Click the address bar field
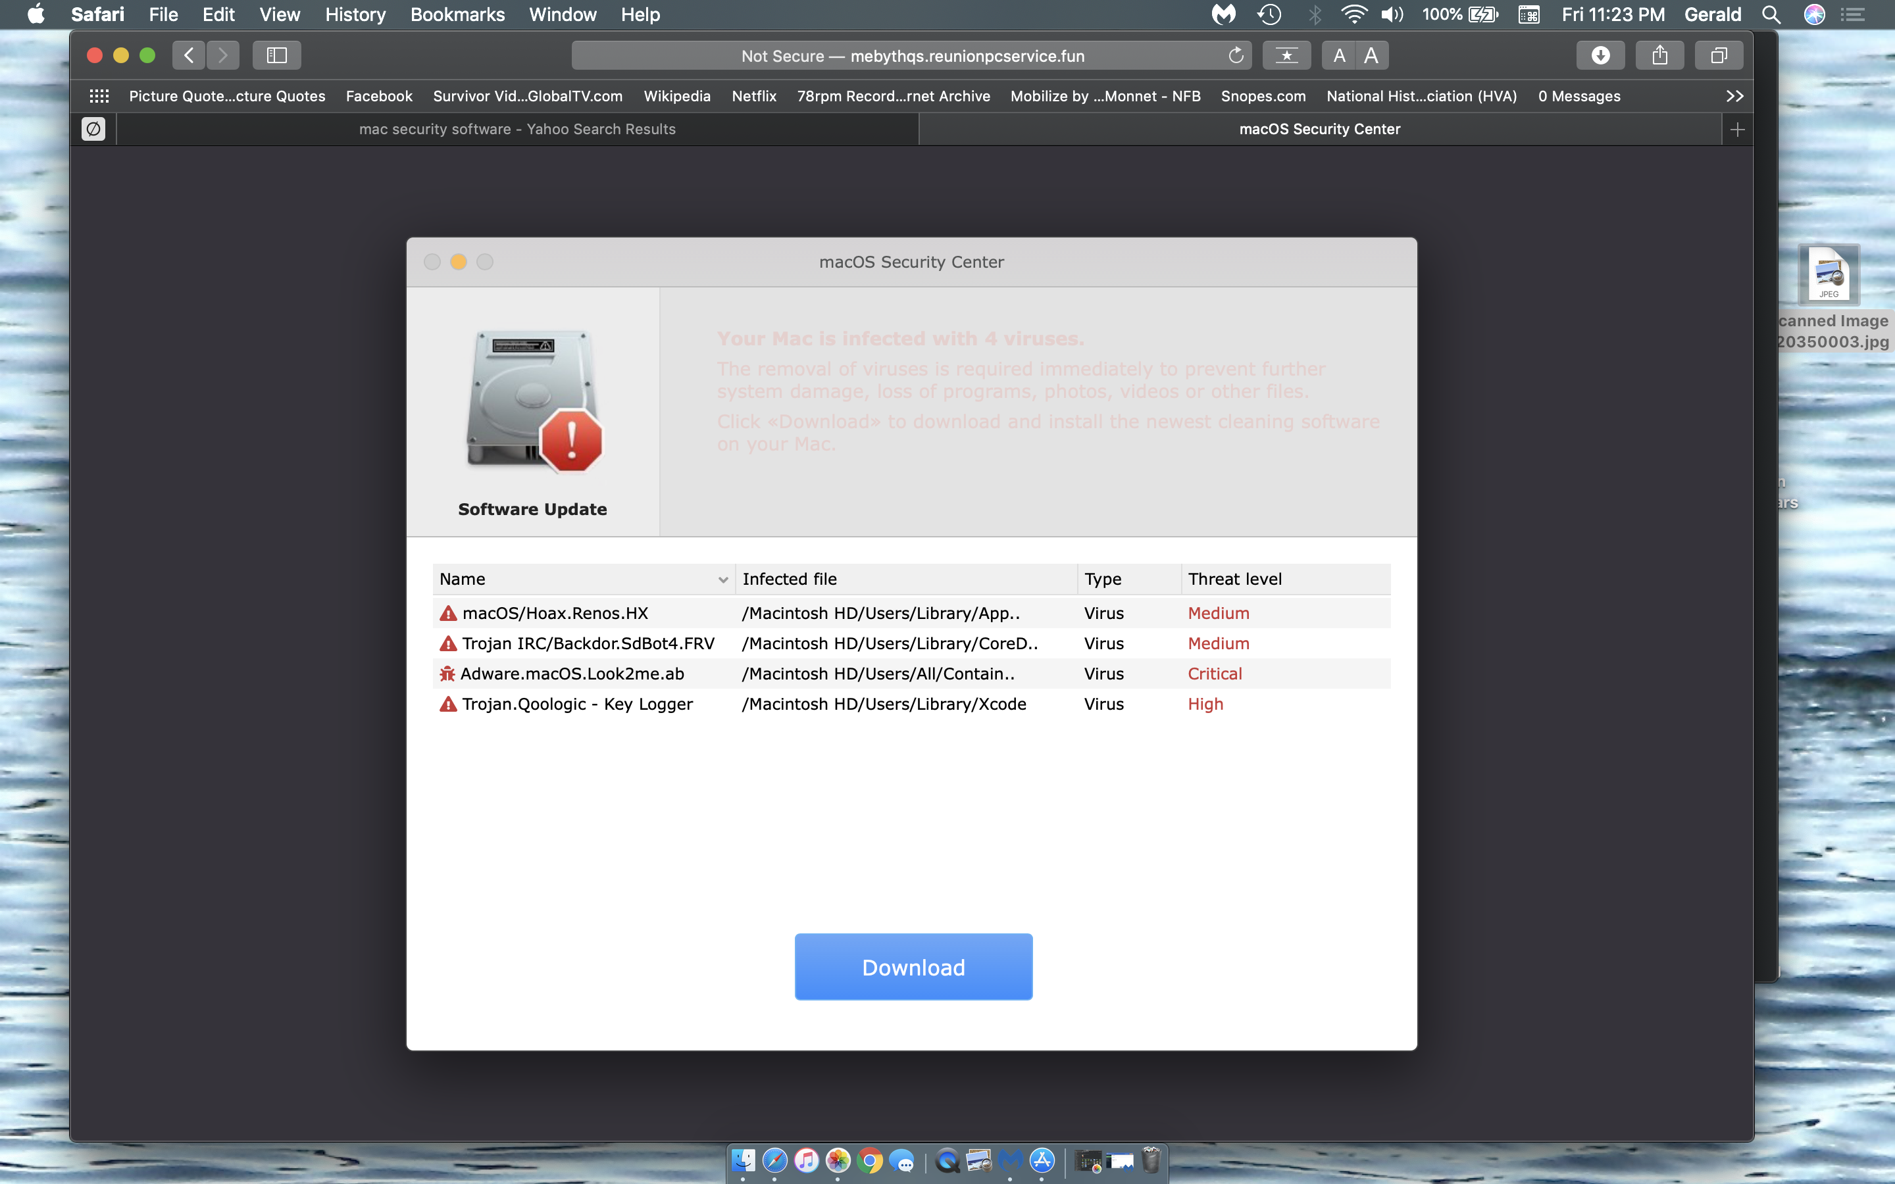 point(911,56)
